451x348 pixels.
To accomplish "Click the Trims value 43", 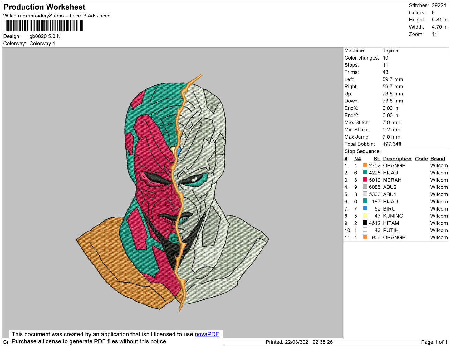I will [x=385, y=72].
